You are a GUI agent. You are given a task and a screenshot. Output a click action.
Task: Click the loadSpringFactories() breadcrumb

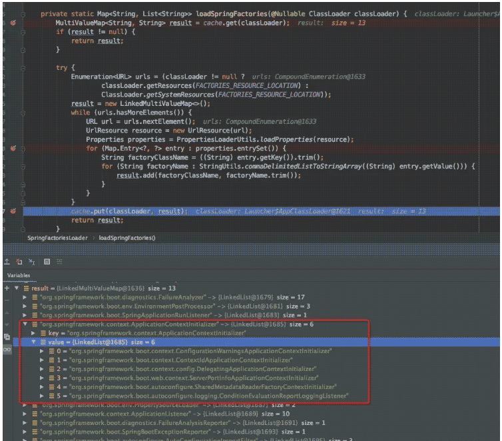click(x=127, y=238)
